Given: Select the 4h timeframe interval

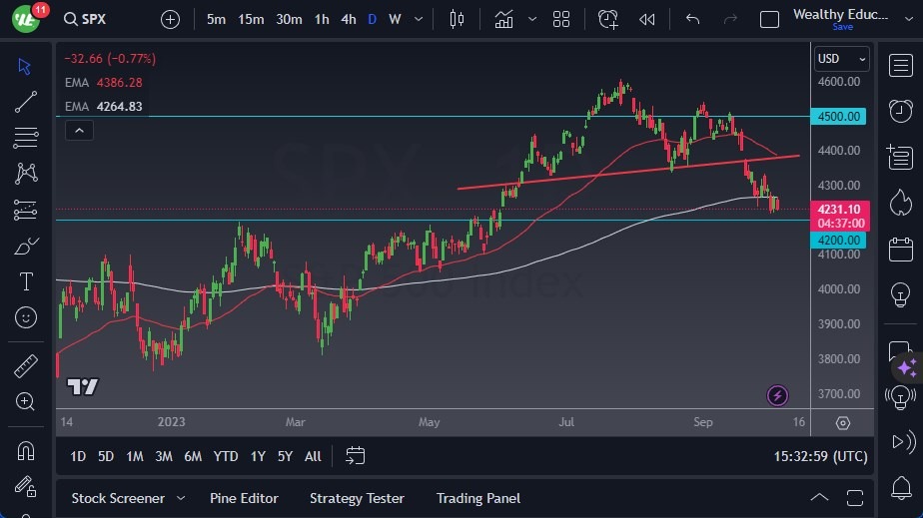Looking at the screenshot, I should tap(348, 19).
